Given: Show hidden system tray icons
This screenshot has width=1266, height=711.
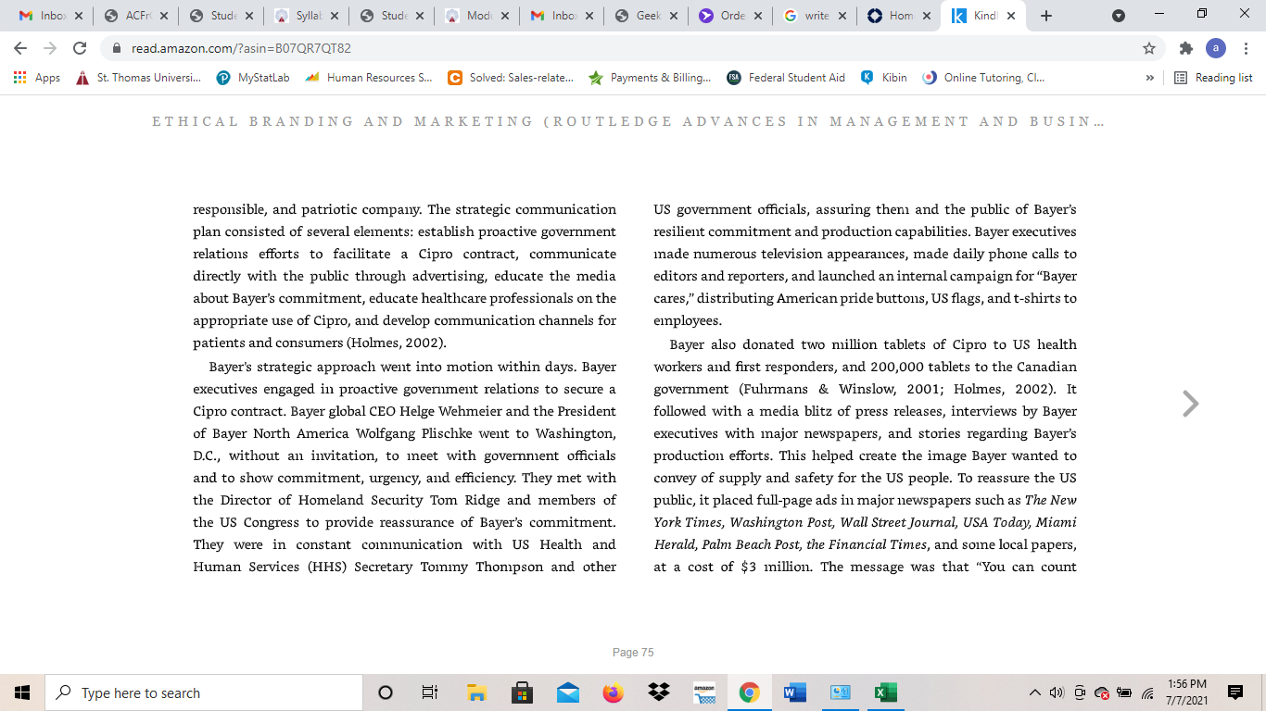Looking at the screenshot, I should click(1035, 692).
